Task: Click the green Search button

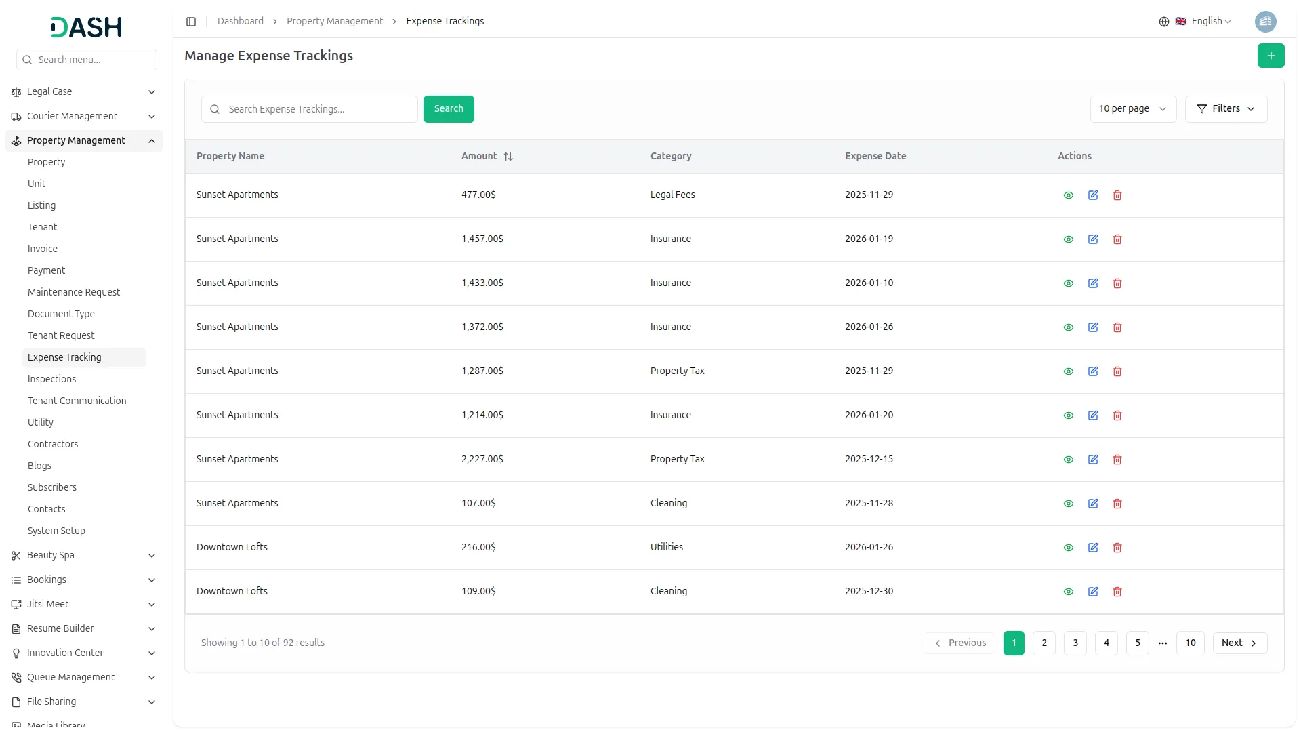Action: tap(449, 109)
